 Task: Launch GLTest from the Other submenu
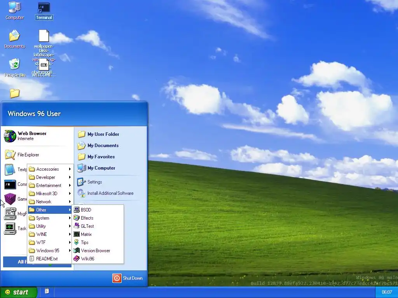pyautogui.click(x=98, y=226)
